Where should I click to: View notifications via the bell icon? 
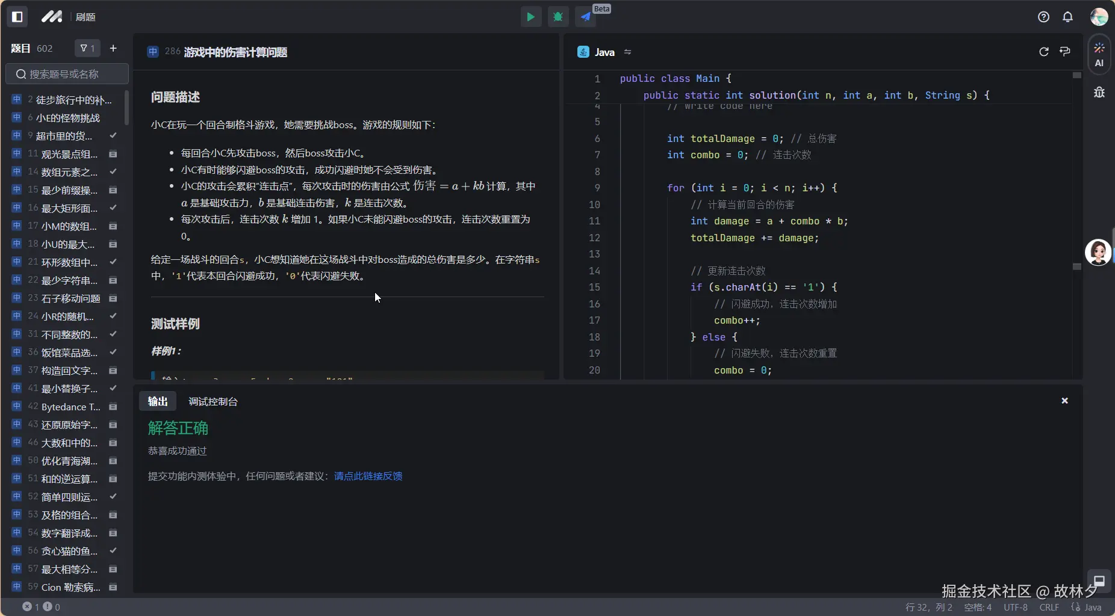click(x=1068, y=17)
